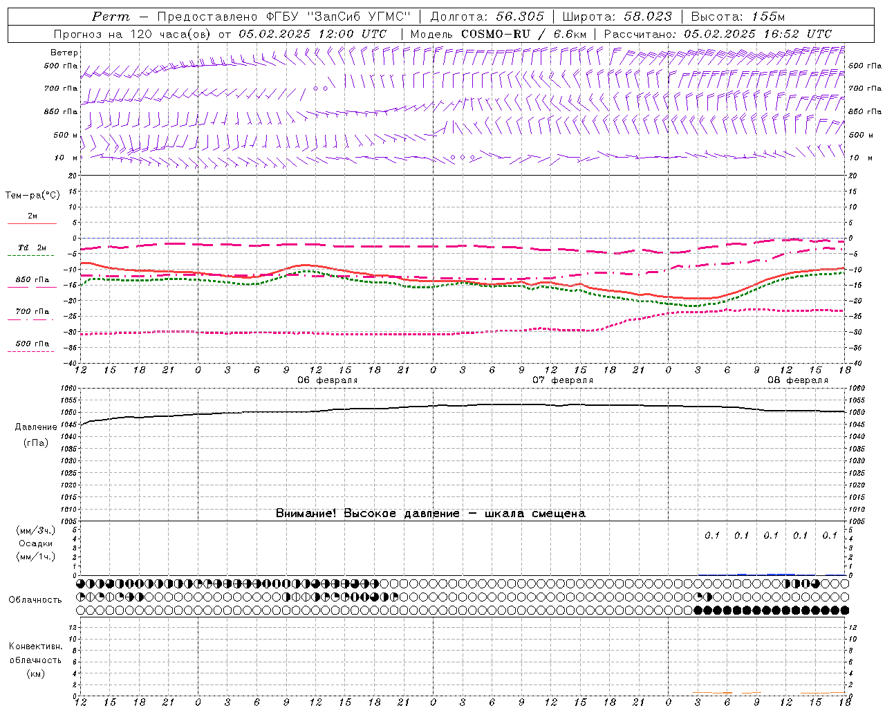Click the Широта 58.023 latitude value
This screenshot has width=885, height=708.
coord(617,17)
